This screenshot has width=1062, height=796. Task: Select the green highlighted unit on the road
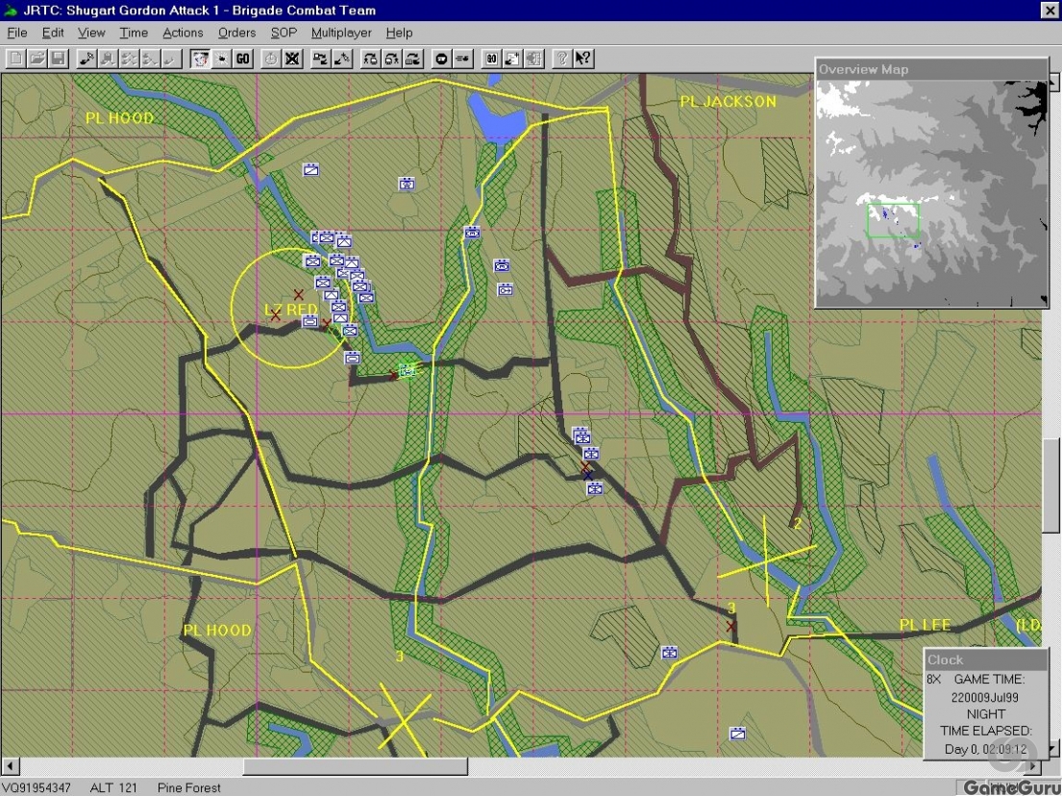click(x=408, y=370)
